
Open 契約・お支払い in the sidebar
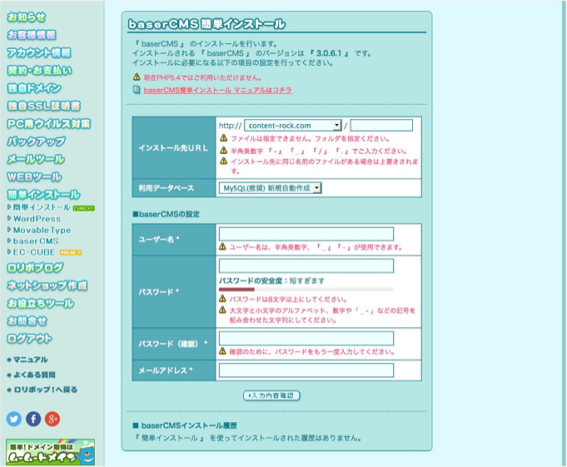click(39, 70)
